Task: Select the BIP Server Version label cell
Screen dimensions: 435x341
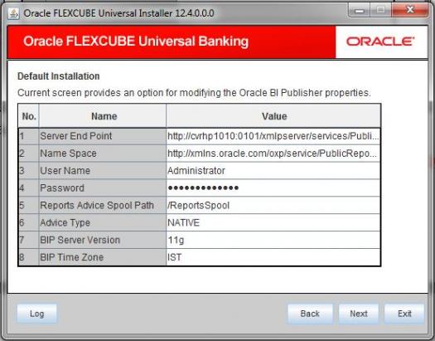Action: [x=103, y=240]
